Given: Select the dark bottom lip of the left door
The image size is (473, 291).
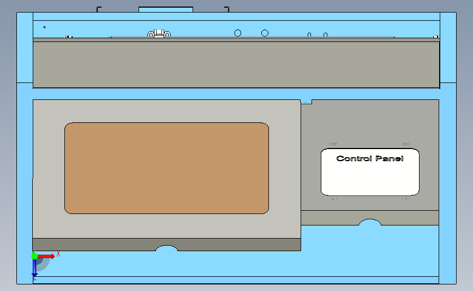Looking at the screenshot, I should [166, 245].
